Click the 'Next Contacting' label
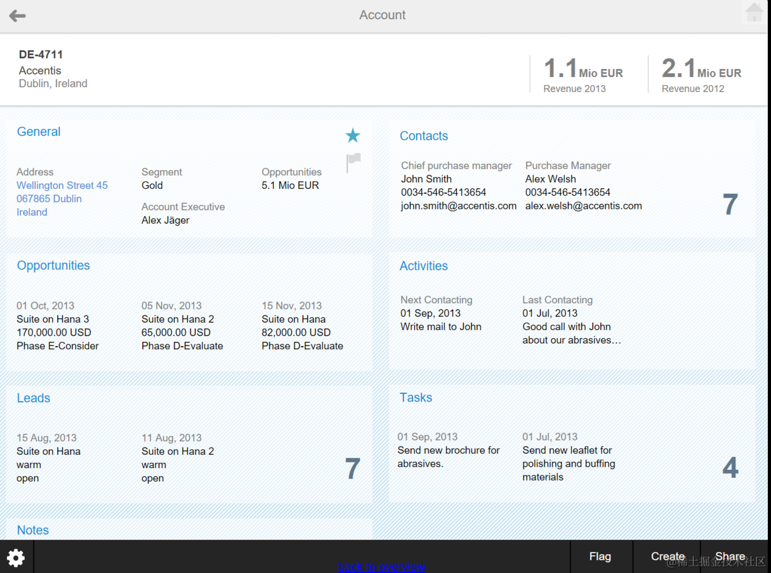 [x=436, y=300]
